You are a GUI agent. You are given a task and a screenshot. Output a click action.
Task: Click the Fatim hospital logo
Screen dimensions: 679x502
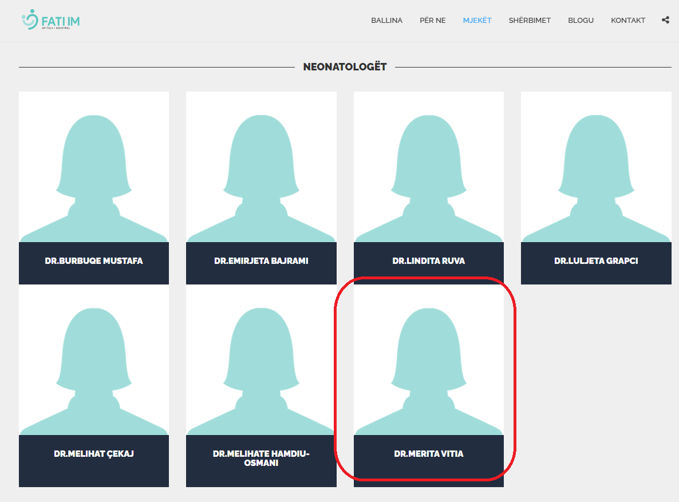click(x=50, y=21)
